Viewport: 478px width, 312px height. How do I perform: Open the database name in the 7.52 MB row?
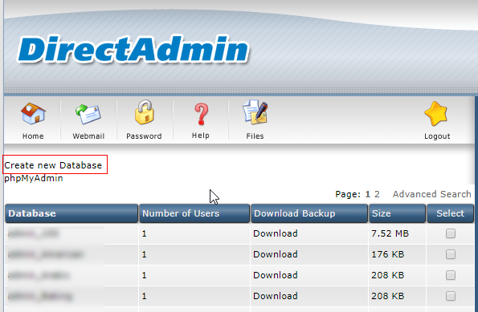[33, 233]
